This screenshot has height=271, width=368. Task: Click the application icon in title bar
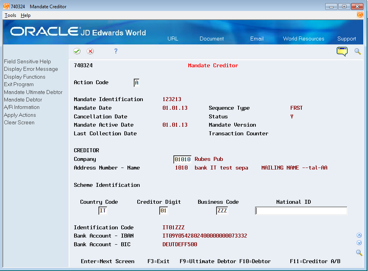pos(6,6)
